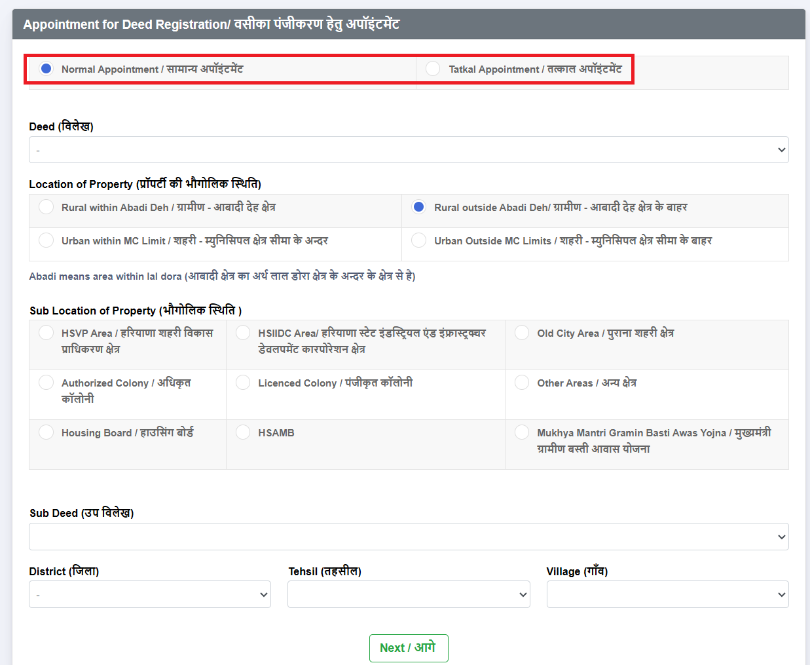
Task: Select Mukhya Mantri Gramin Basti Awas Yojna
Action: (522, 432)
